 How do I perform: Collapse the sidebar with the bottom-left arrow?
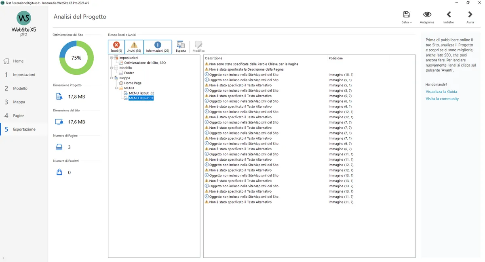(x=4, y=258)
